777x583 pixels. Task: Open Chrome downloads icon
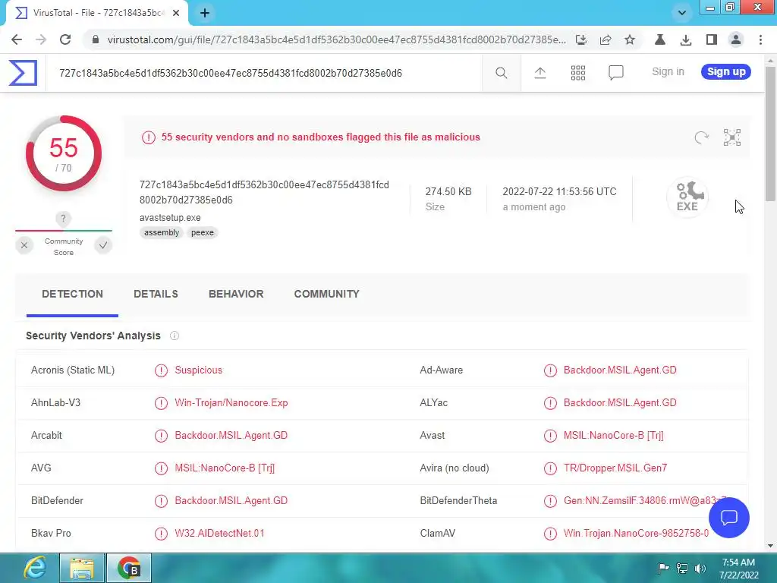(686, 39)
